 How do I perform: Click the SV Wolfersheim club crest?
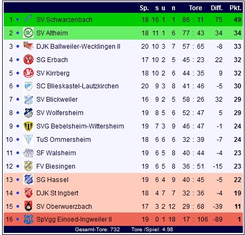click(x=28, y=113)
